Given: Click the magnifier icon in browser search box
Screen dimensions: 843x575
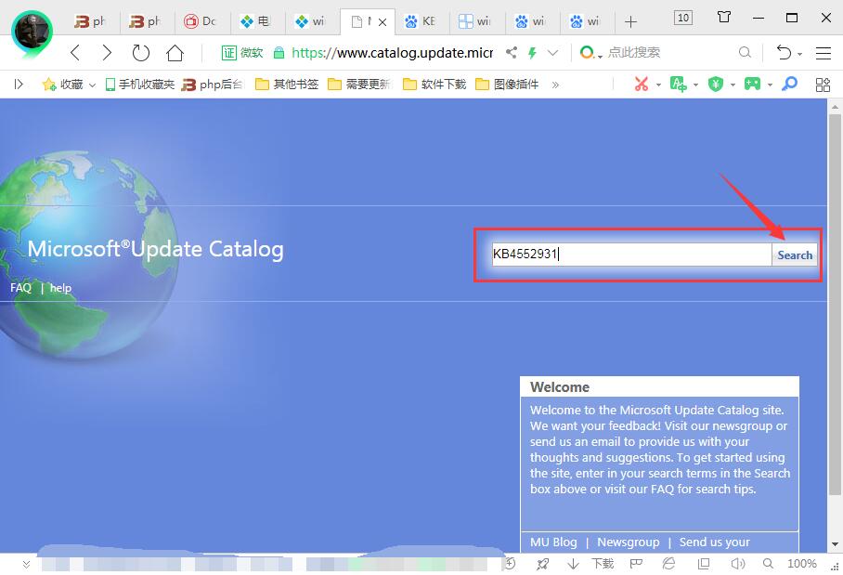Looking at the screenshot, I should click(x=745, y=53).
